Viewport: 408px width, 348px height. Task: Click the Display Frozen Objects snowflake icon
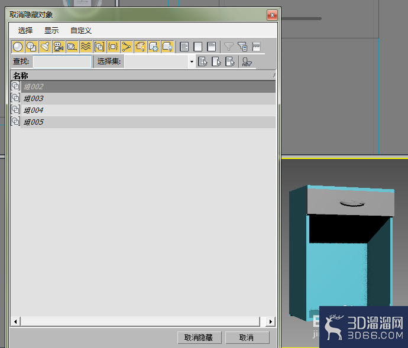click(x=154, y=47)
